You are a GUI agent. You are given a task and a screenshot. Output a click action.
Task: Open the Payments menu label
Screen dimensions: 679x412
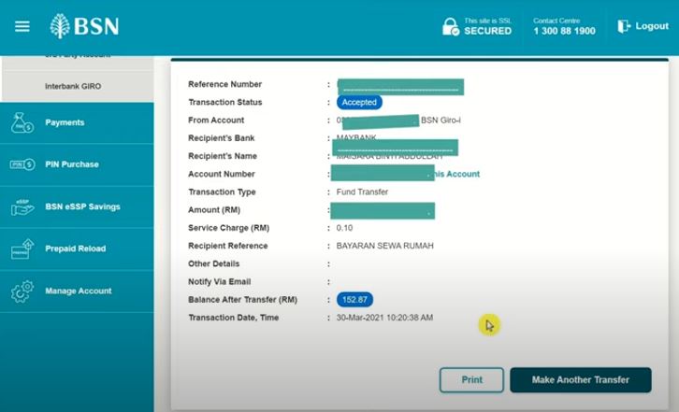point(65,122)
